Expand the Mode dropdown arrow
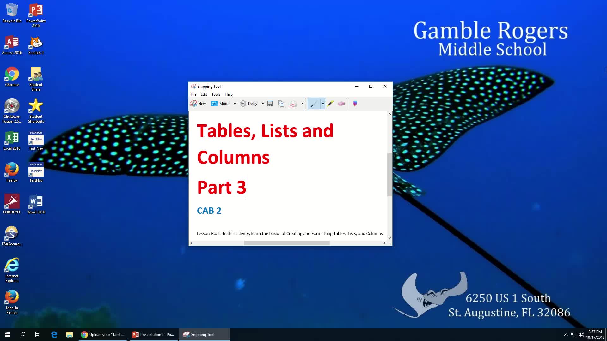607x341 pixels. [x=235, y=104]
